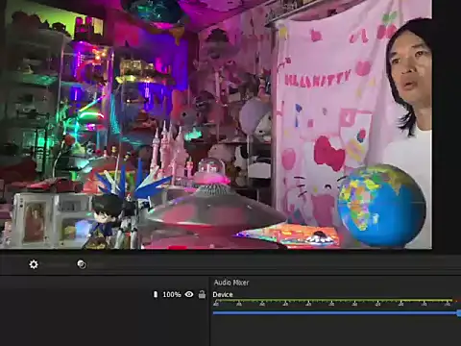Click the faded label next to filters icon
The image size is (461, 346).
pos(98,265)
